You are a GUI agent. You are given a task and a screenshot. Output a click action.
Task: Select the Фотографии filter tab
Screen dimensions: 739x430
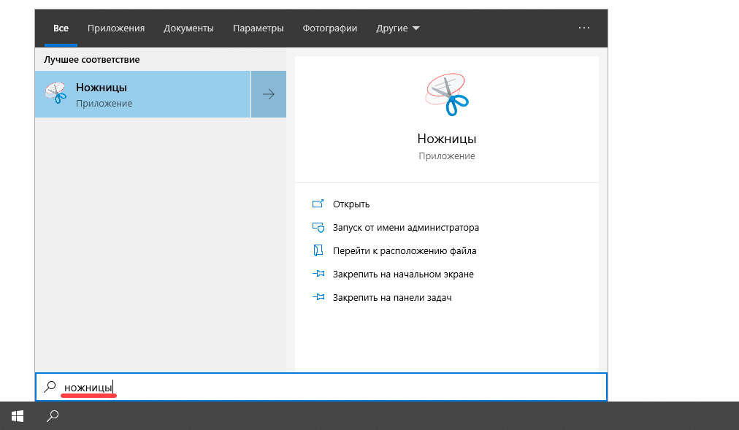point(329,28)
